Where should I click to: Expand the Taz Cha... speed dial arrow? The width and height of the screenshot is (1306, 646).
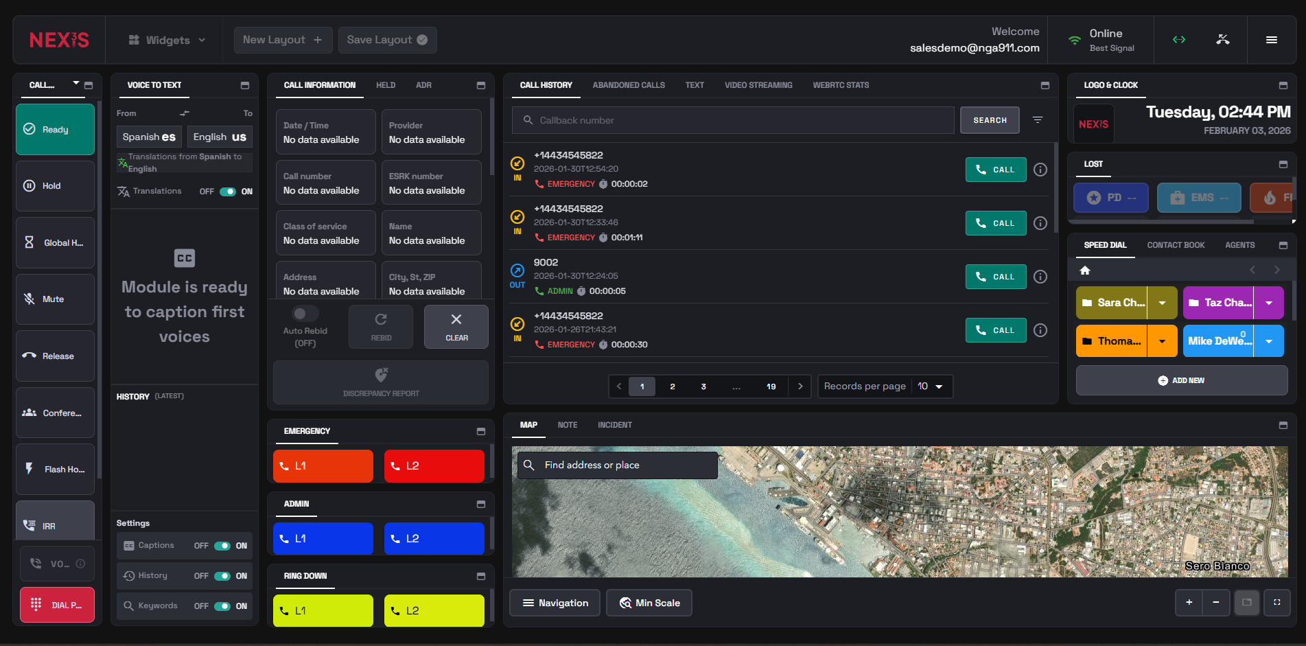[1269, 303]
